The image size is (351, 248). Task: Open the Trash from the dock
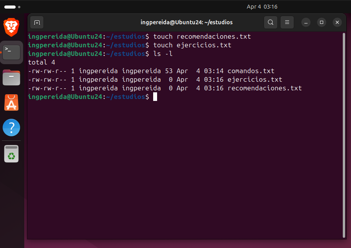pos(11,154)
